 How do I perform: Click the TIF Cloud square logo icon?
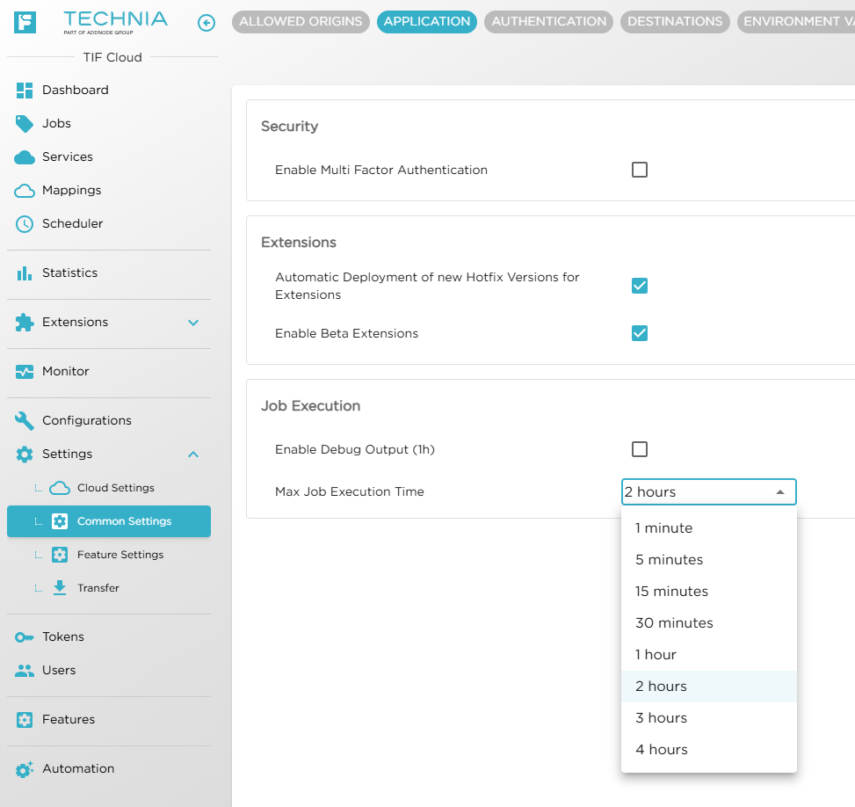pos(25,22)
